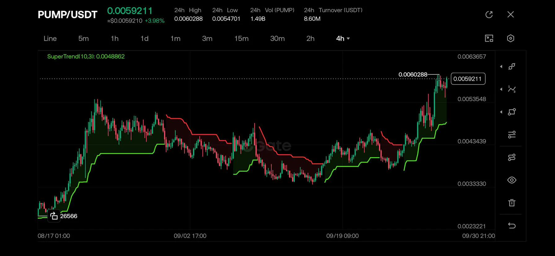555x256 pixels.
Task: Click the 0.0060288 high price marker
Action: (x=413, y=75)
